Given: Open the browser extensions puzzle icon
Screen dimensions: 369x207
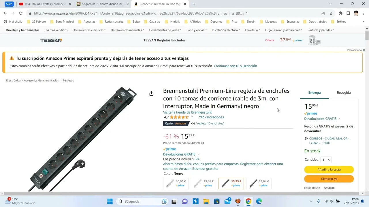Looking at the screenshot, I should [340, 13].
